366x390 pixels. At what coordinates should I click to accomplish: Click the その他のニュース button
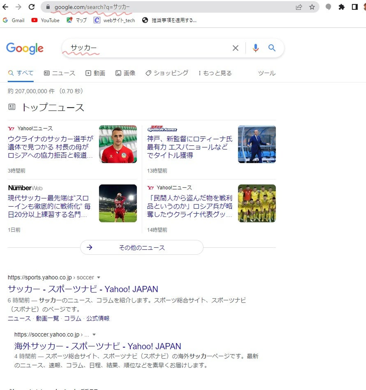pyautogui.click(x=142, y=247)
